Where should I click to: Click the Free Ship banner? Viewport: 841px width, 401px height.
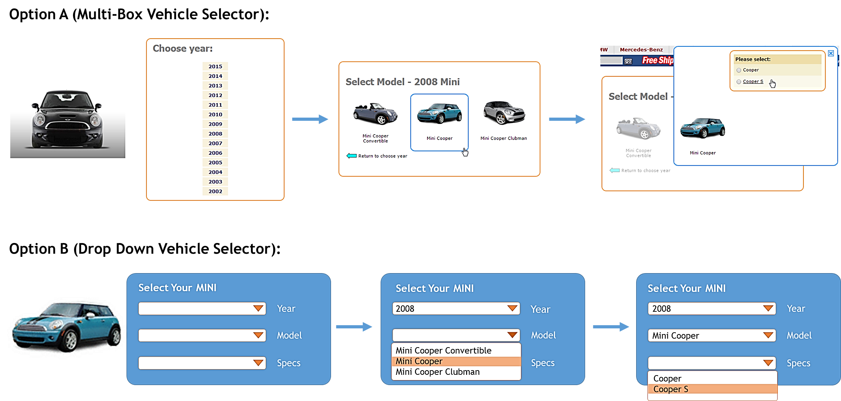click(x=657, y=61)
